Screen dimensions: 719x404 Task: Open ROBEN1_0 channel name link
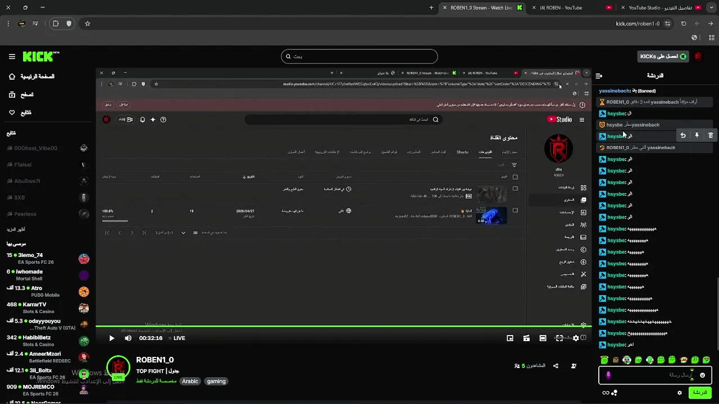pyautogui.click(x=155, y=360)
